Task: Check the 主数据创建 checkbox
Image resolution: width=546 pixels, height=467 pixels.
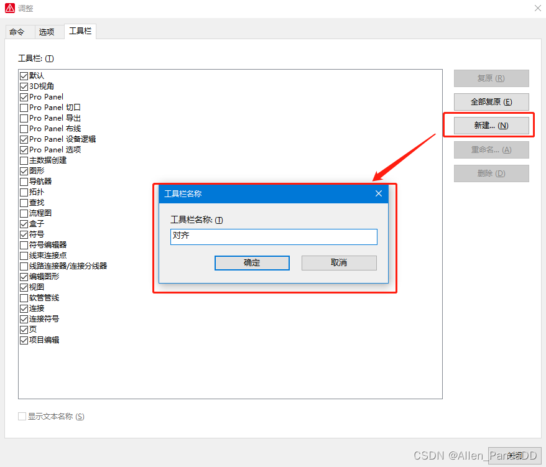Action: coord(24,160)
